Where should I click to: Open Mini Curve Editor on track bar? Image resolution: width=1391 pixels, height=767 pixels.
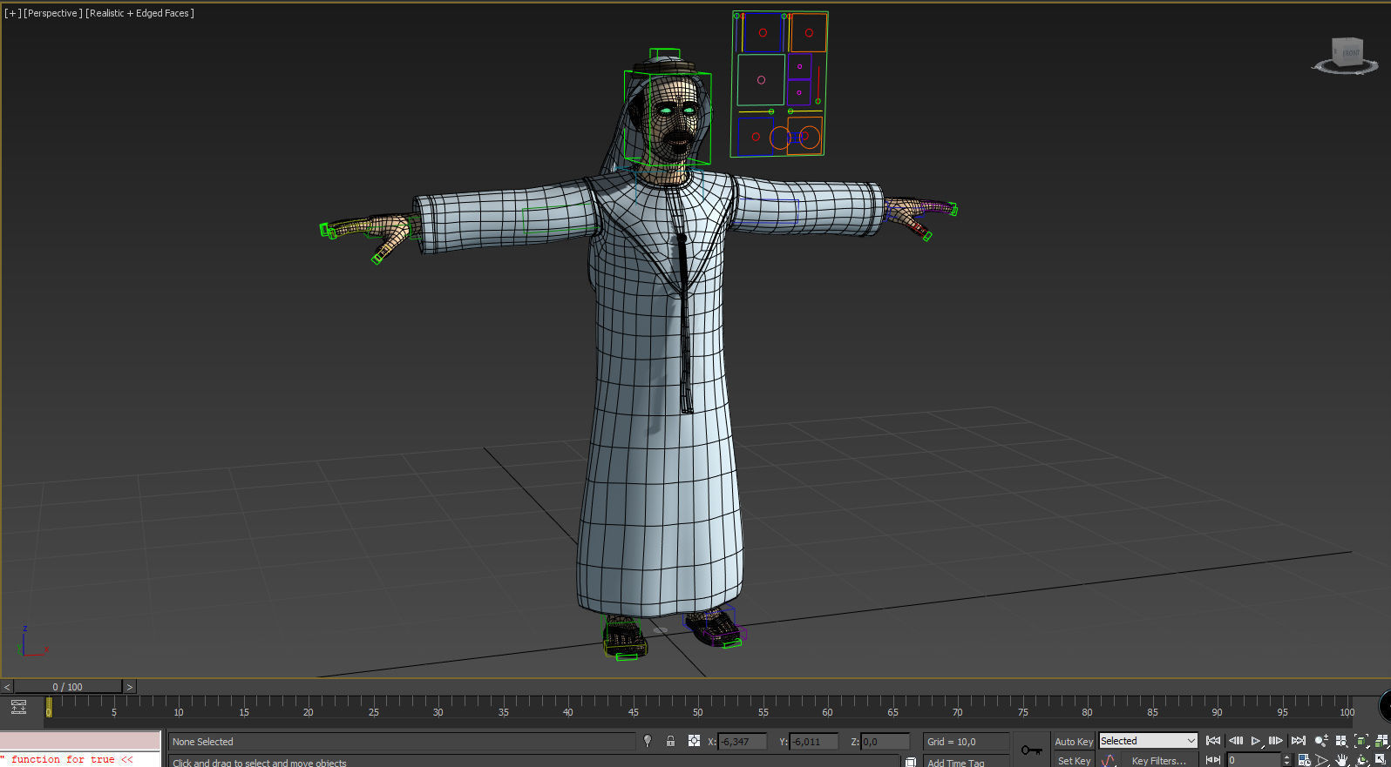pos(18,707)
